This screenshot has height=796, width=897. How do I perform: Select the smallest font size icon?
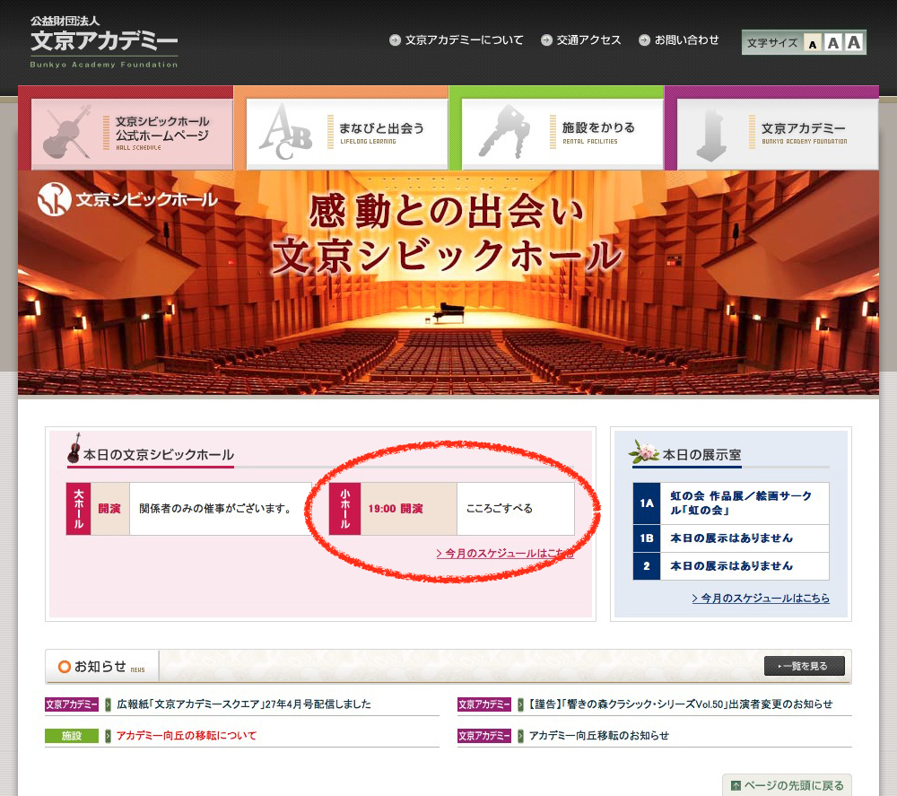[813, 43]
